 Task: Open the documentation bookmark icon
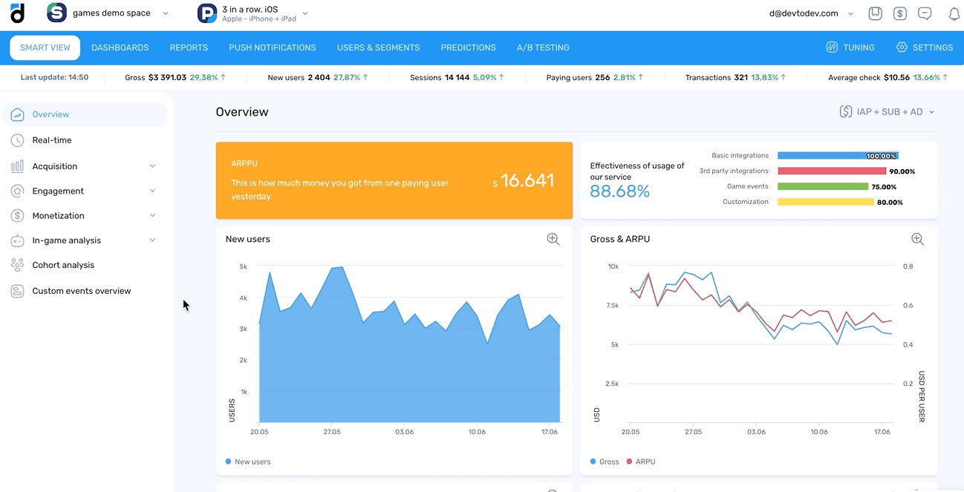click(875, 13)
